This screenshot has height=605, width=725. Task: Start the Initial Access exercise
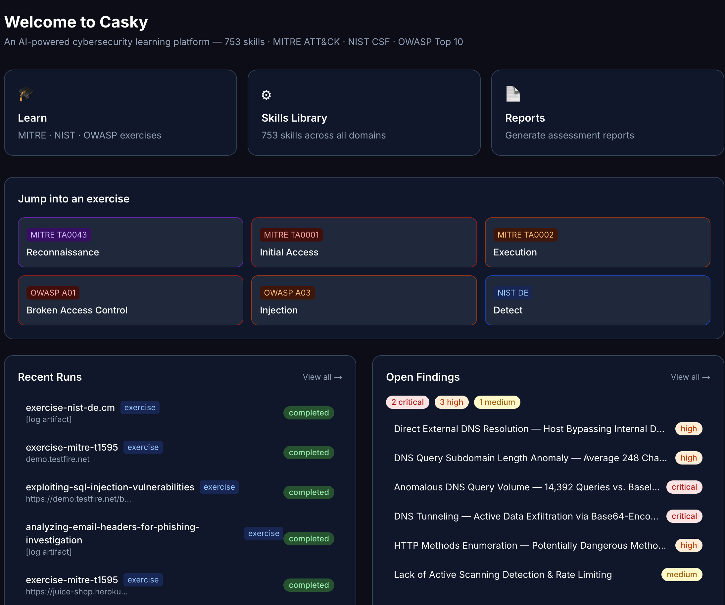tap(364, 242)
